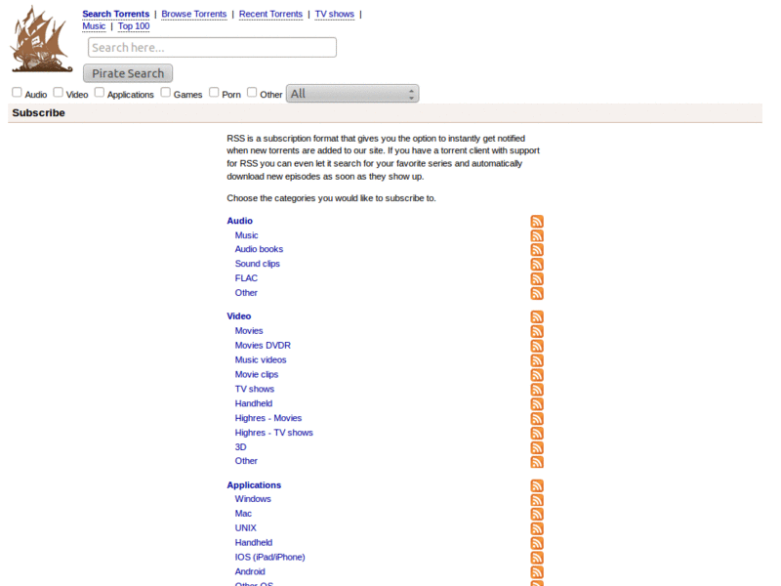
Task: Open the Windows link
Action: (x=253, y=499)
